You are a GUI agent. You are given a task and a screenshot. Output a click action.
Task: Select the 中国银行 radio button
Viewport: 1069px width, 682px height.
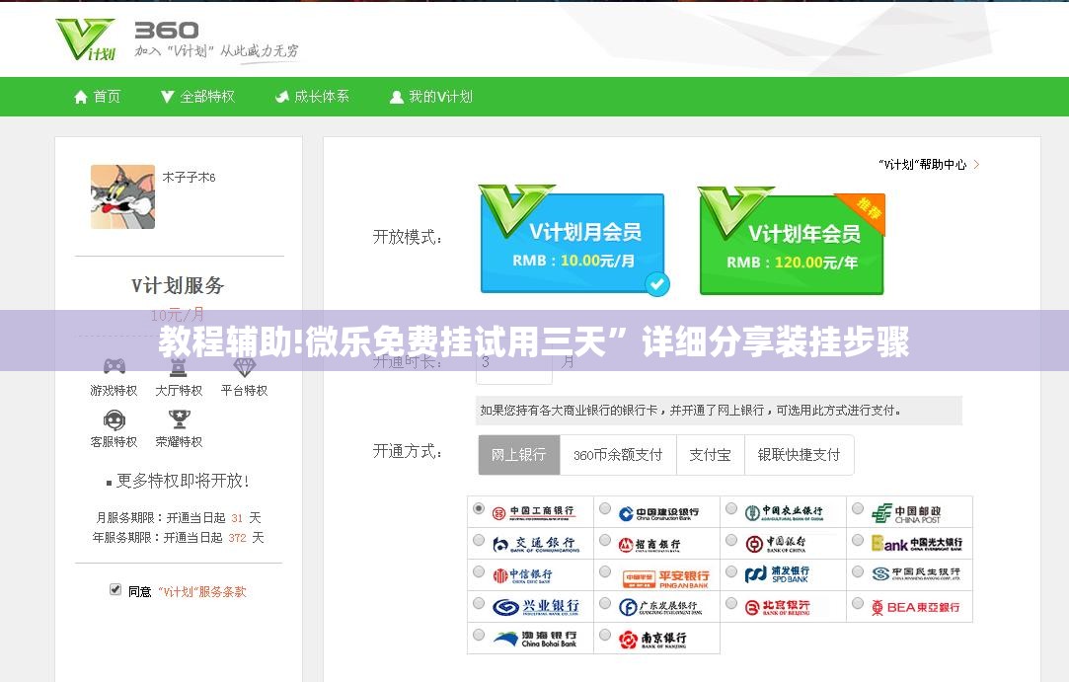pos(730,540)
